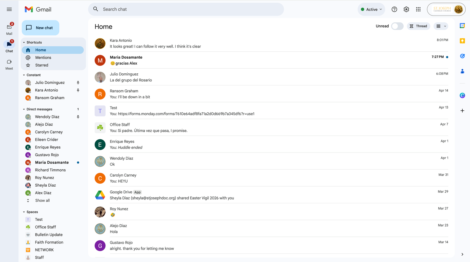The image size is (470, 262).
Task: Open the Faith Formation space
Action: coord(53,242)
